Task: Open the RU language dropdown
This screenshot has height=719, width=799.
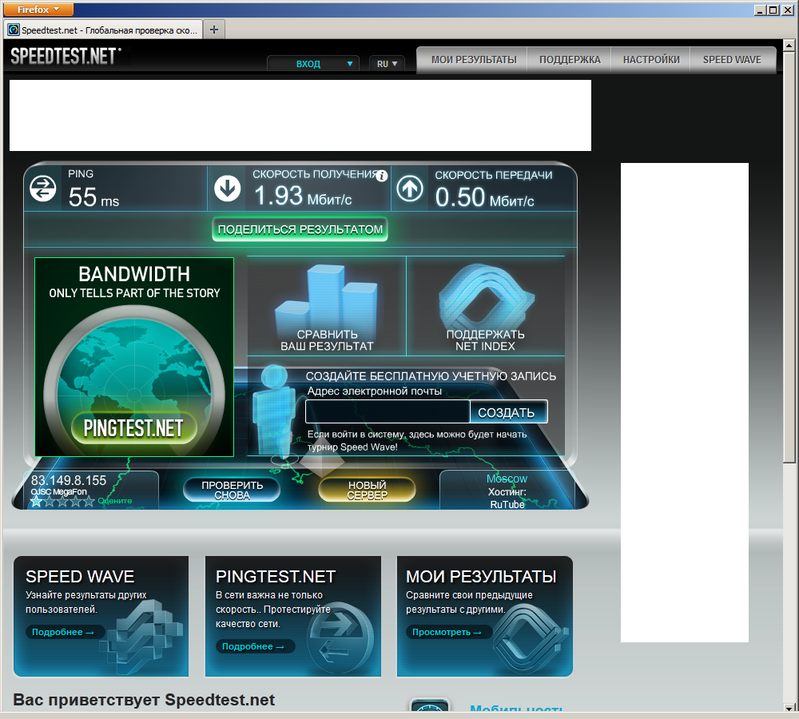Action: pos(387,64)
